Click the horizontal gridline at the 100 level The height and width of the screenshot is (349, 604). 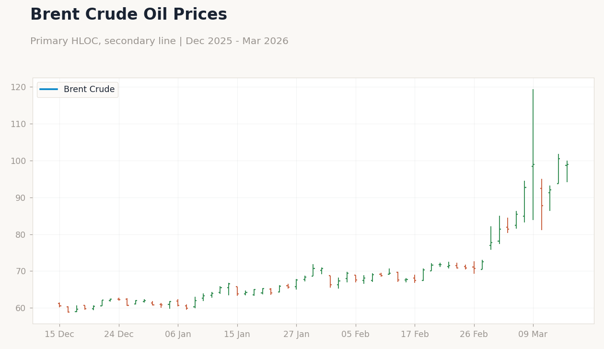pyautogui.click(x=312, y=160)
